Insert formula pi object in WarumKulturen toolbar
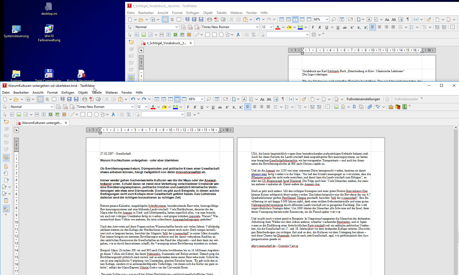 point(44,114)
